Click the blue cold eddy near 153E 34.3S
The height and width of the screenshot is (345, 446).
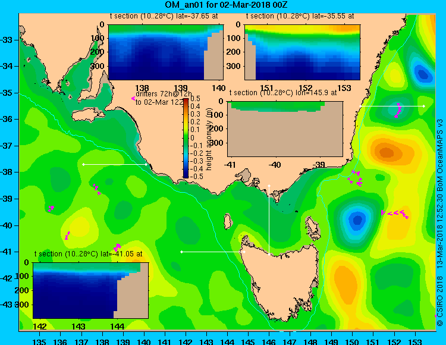(423, 73)
